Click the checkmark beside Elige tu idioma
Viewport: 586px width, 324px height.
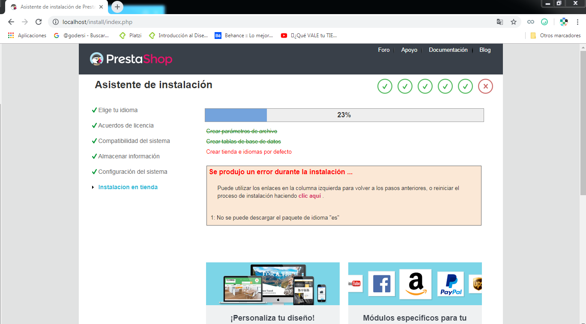click(x=94, y=110)
